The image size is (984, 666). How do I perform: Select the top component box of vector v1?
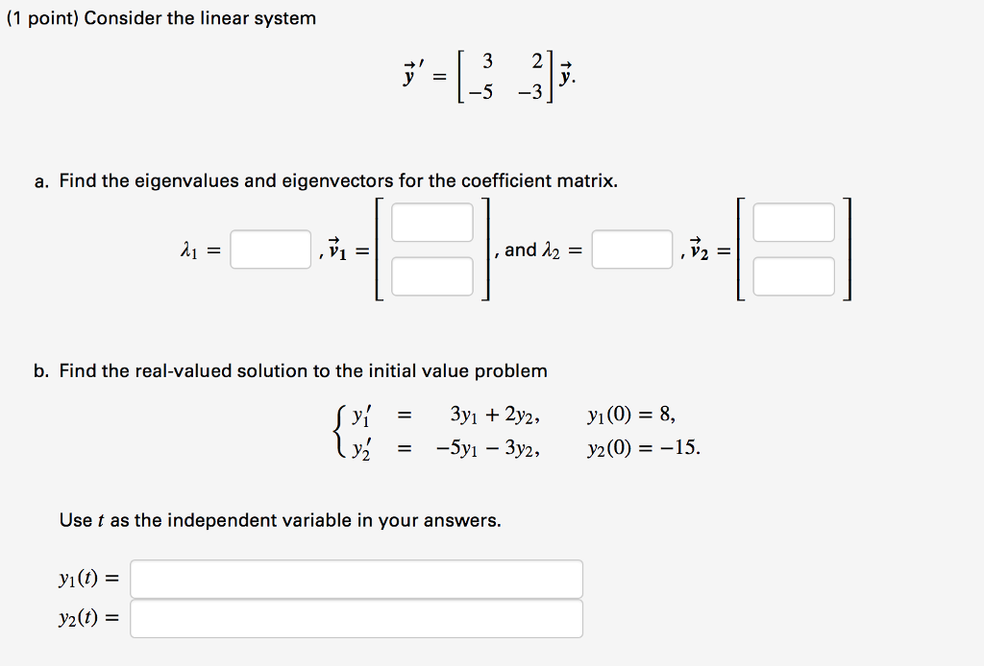(431, 222)
